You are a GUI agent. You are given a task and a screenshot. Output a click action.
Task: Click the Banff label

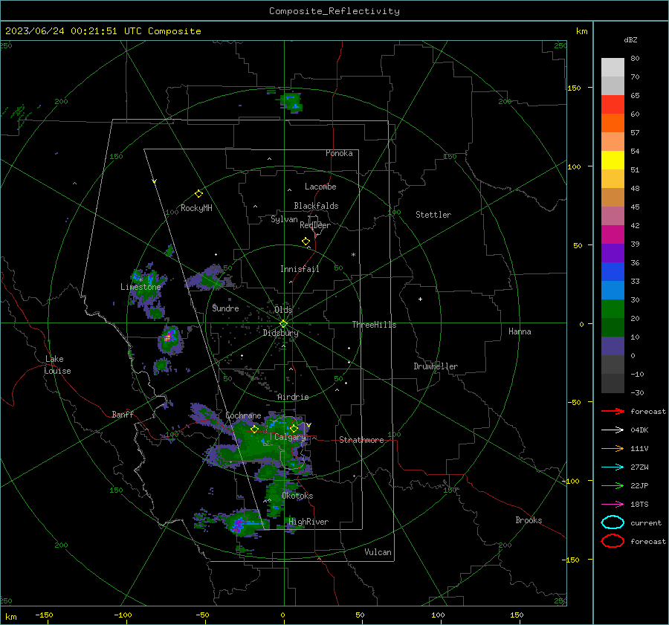(123, 414)
